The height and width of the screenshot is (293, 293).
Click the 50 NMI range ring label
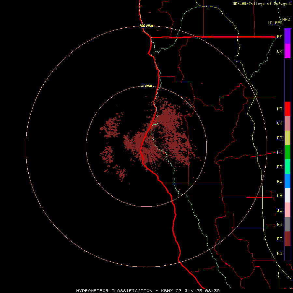146,86
